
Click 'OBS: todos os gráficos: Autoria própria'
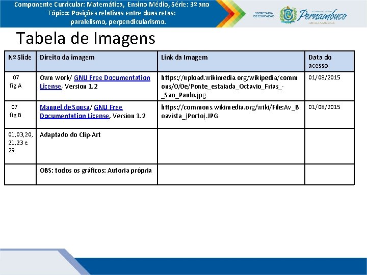point(96,171)
